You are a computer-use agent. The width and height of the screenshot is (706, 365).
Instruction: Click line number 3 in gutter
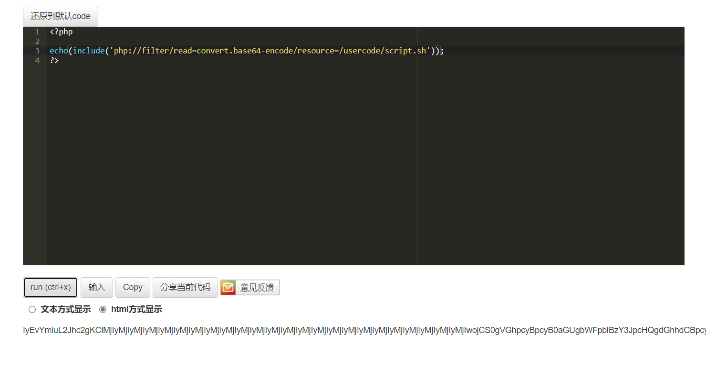(37, 51)
